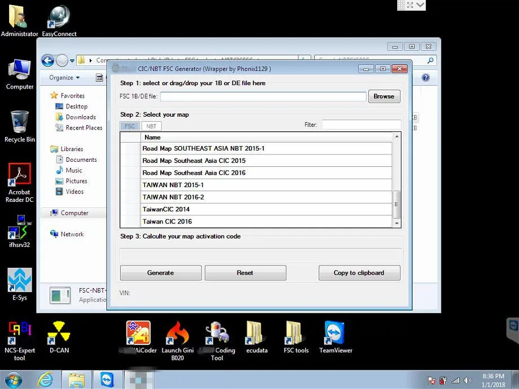The image size is (519, 389).
Task: Open Pictures library in Explorer sidebar
Action: [72, 181]
